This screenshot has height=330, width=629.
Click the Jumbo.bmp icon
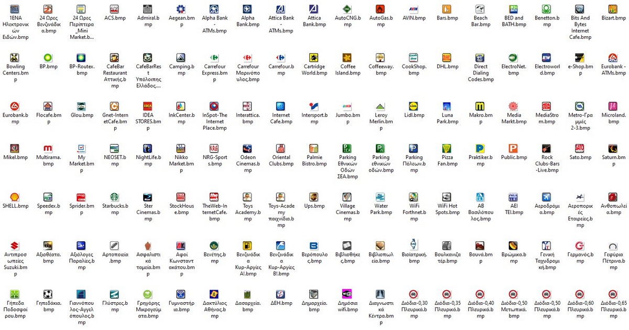(x=347, y=106)
